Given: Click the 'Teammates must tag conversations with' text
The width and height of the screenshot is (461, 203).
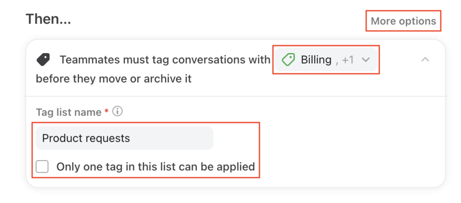Looking at the screenshot, I should coord(165,59).
